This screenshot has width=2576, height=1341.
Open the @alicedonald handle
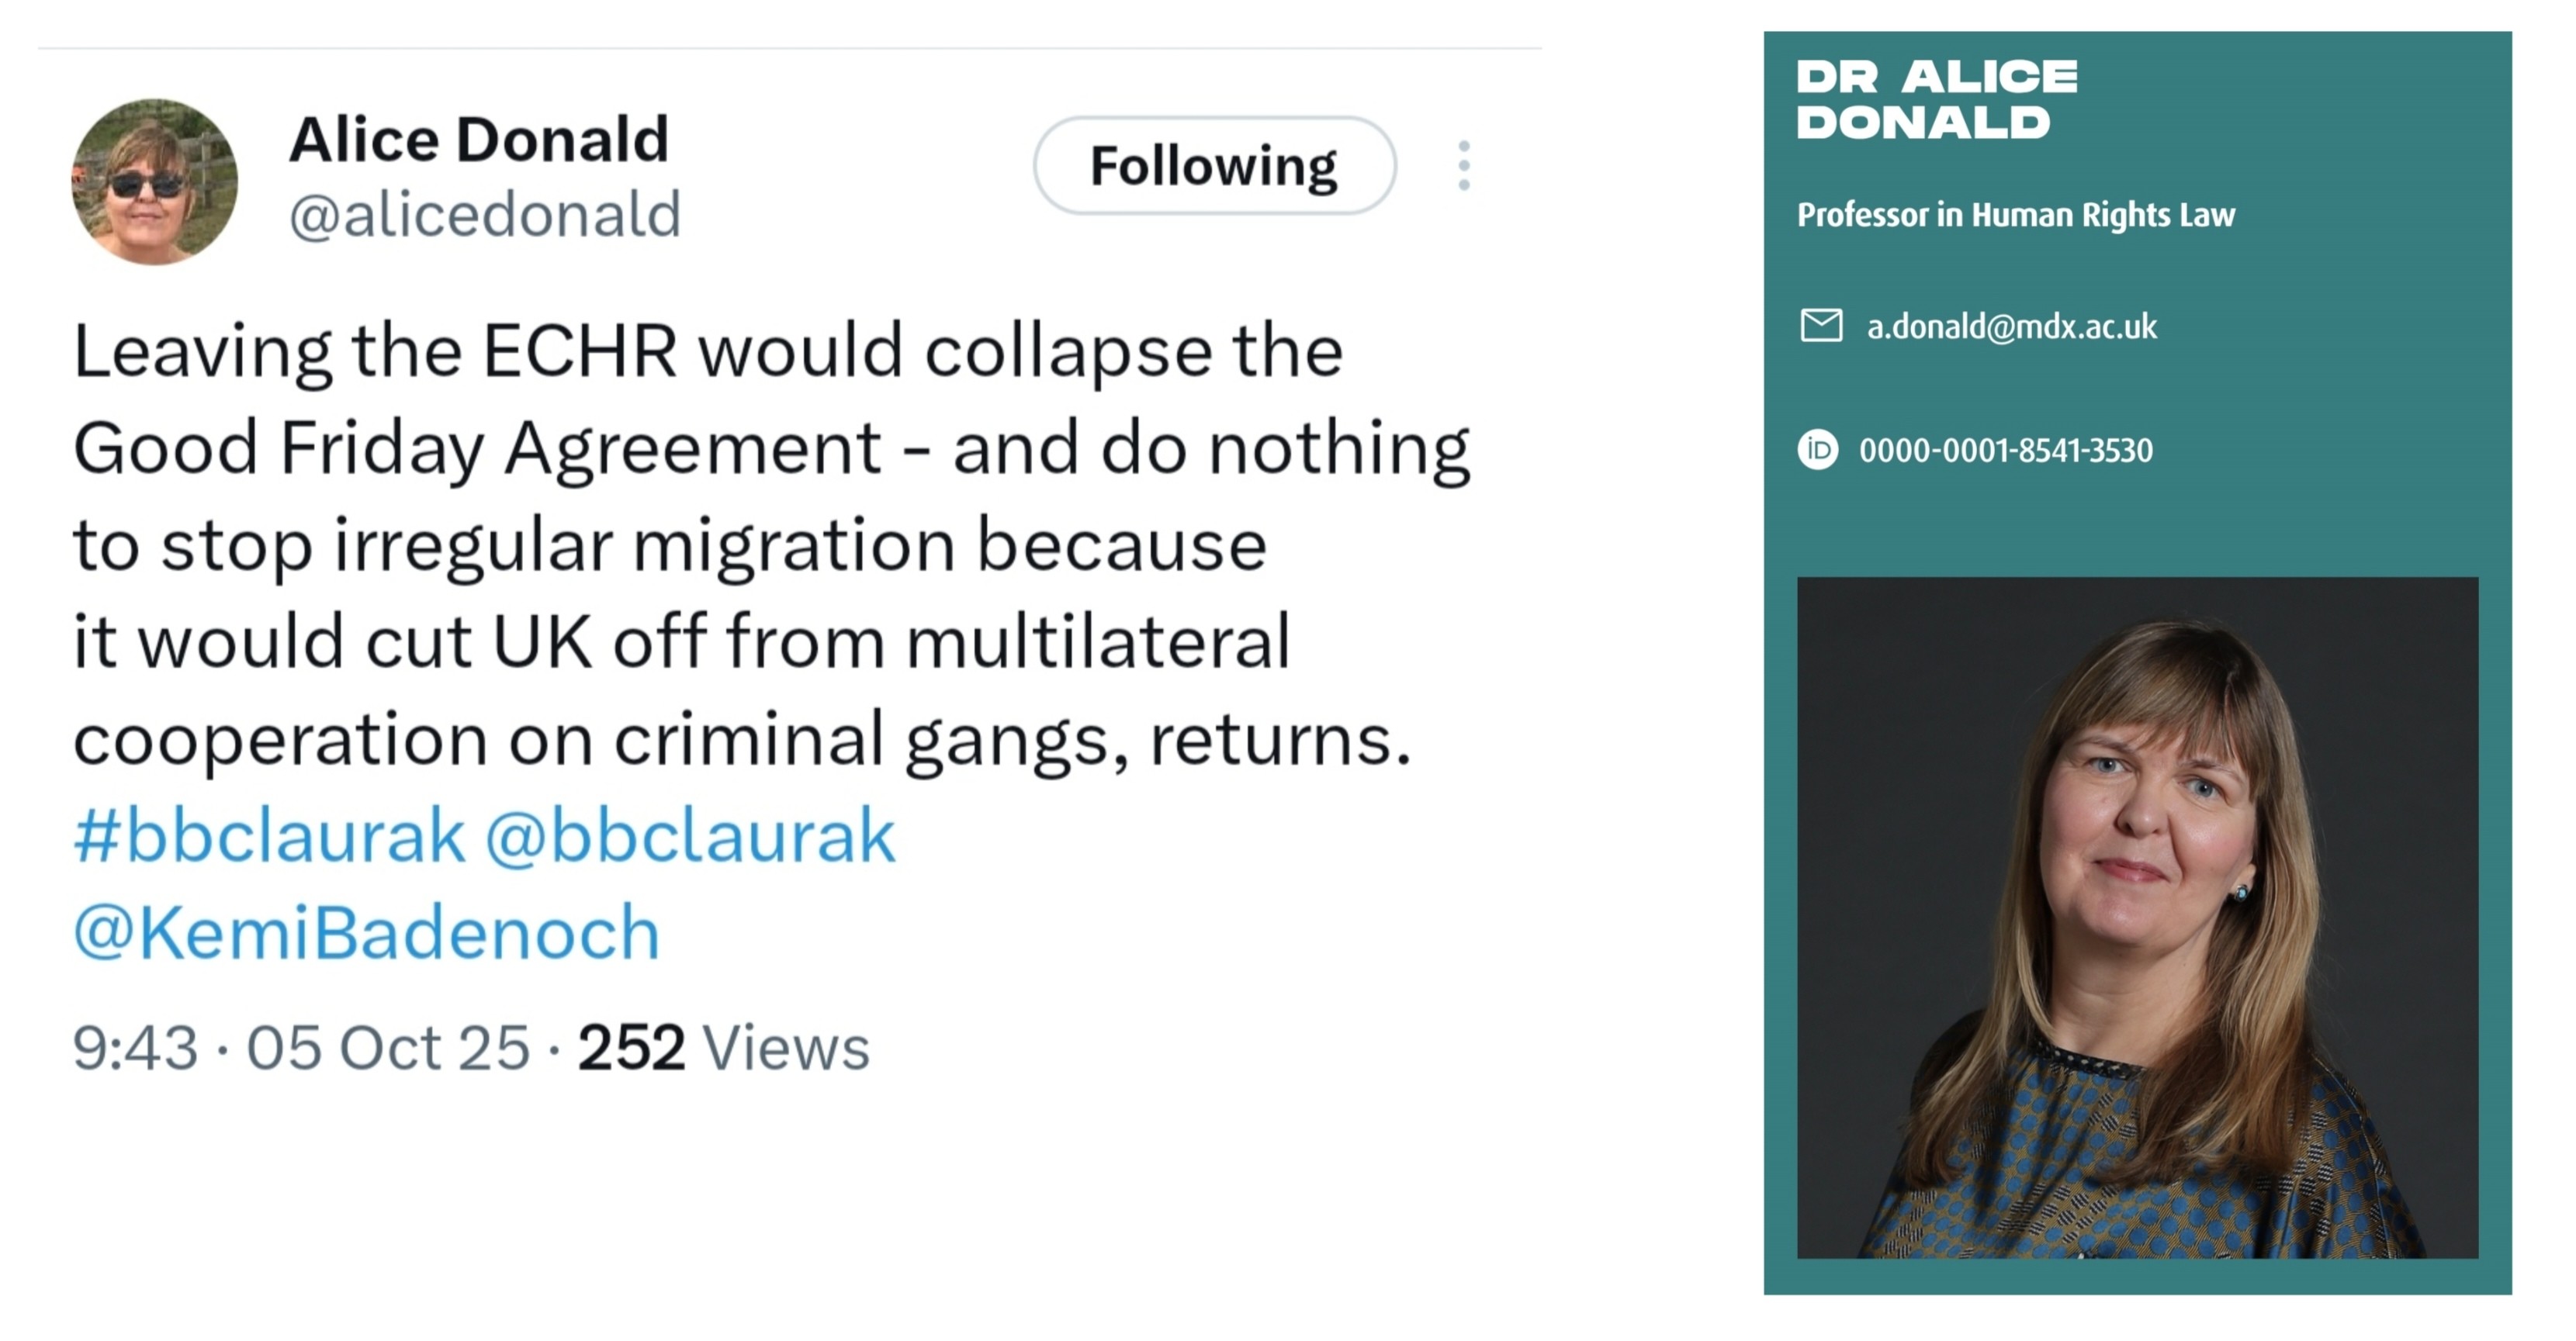(485, 214)
